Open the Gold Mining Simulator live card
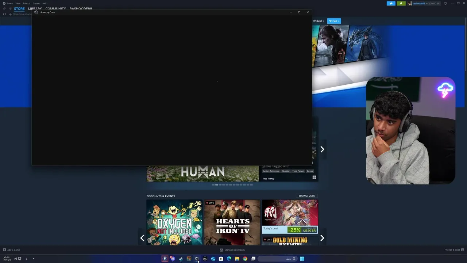This screenshot has height=263, width=467. coord(290,241)
